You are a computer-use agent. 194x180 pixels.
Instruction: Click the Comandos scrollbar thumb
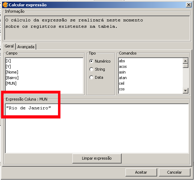click(185, 65)
